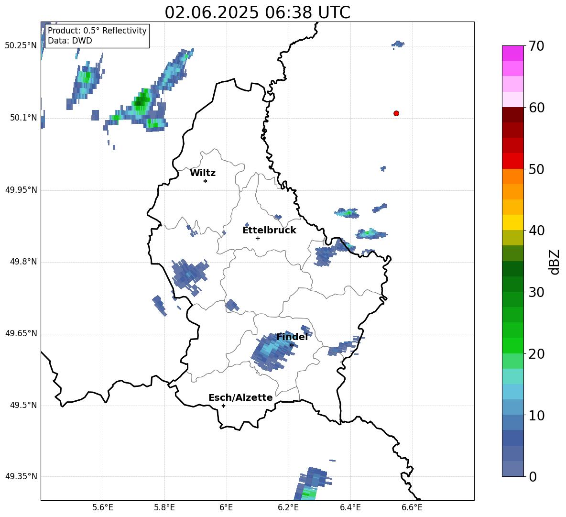The width and height of the screenshot is (566, 517).
Task: Click the 5.6°E longitude label
Action: click(x=103, y=507)
